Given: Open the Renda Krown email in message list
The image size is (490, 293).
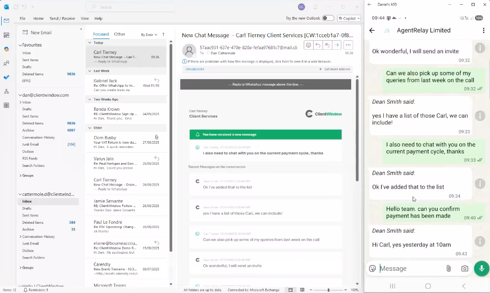Looking at the screenshot, I should [126, 114].
